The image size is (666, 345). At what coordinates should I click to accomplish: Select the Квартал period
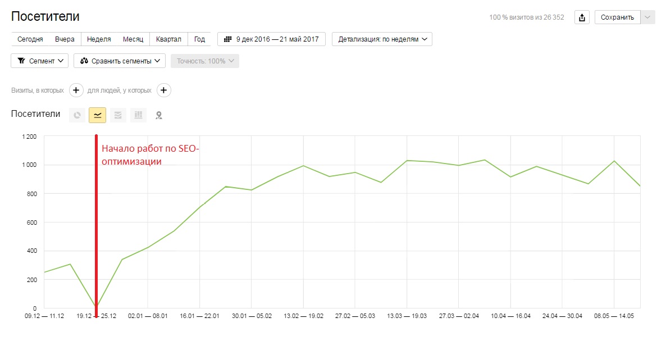(x=168, y=39)
